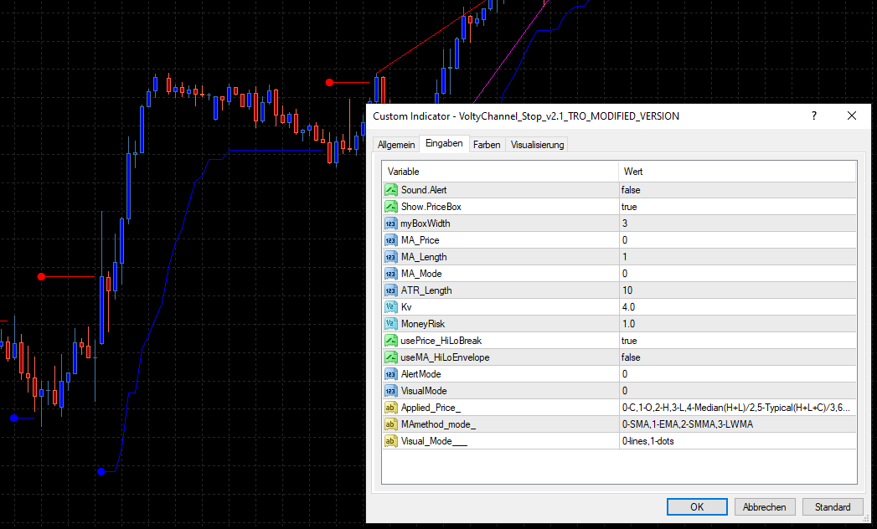Edit the MA_Mode value field

tap(737, 274)
